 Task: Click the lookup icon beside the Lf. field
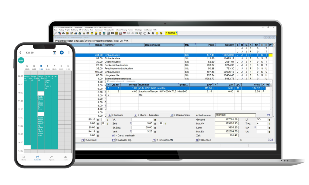269,120
